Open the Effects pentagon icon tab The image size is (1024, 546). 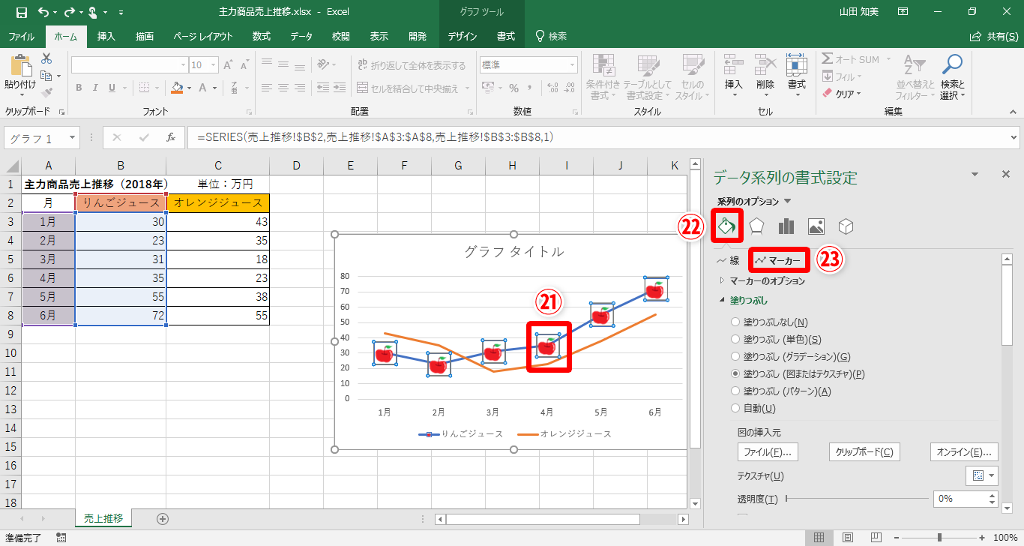[756, 226]
